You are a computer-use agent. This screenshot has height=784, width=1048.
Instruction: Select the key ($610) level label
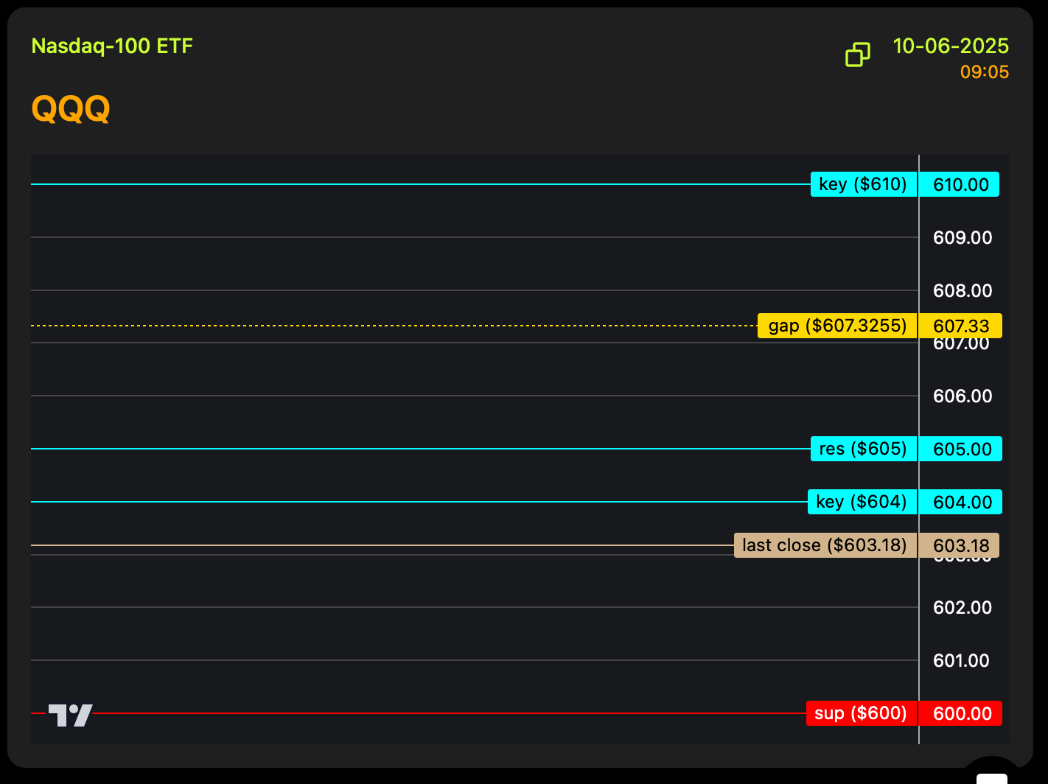click(x=863, y=184)
